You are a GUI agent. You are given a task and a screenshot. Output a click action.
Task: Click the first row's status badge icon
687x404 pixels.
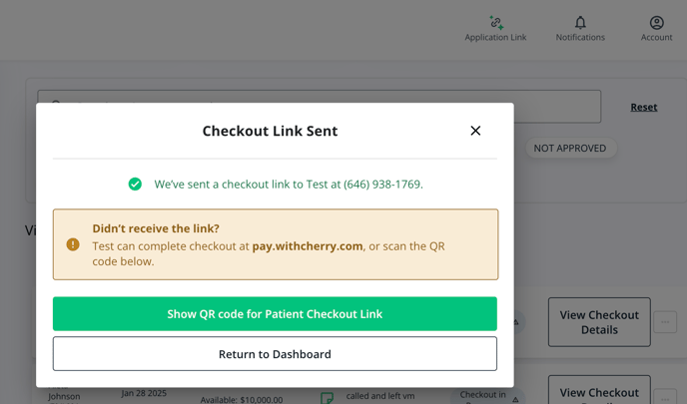517,322
